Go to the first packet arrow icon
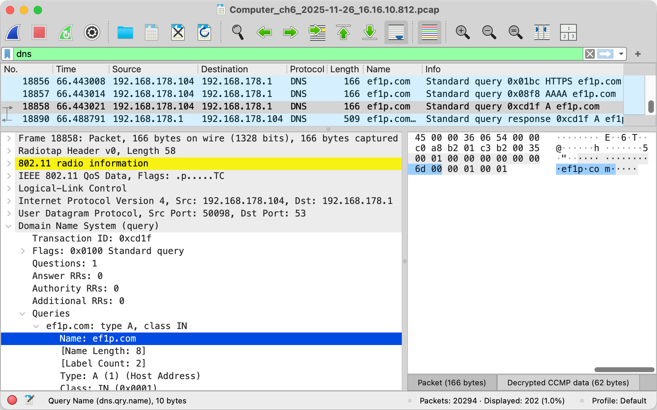The width and height of the screenshot is (657, 410). [x=343, y=33]
